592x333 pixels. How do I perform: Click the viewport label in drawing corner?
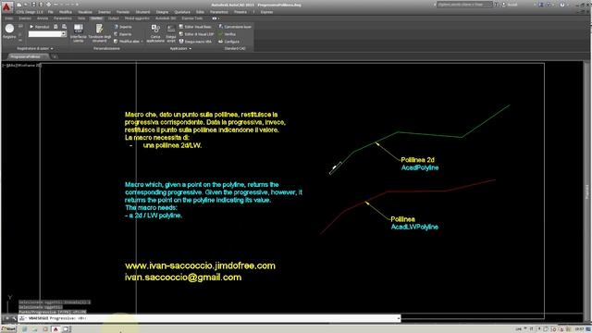pos(21,66)
